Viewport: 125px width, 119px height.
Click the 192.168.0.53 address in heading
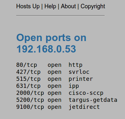tap(46, 49)
